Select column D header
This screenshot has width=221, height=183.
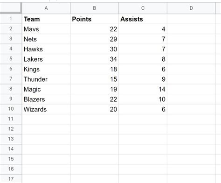tap(191, 8)
